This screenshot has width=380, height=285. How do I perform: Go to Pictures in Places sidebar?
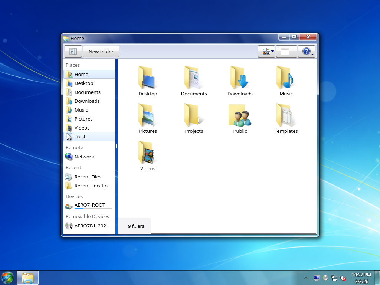click(x=89, y=119)
